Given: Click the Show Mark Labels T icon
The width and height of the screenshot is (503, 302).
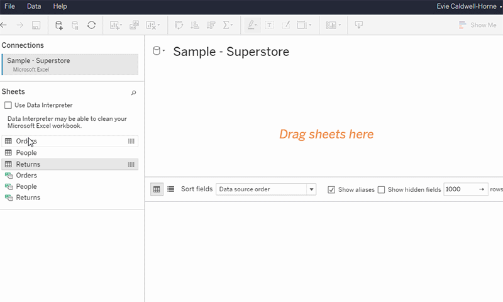Looking at the screenshot, I should 269,25.
